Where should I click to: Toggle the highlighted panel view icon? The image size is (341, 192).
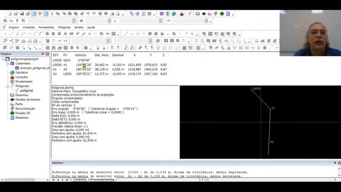(x=34, y=14)
